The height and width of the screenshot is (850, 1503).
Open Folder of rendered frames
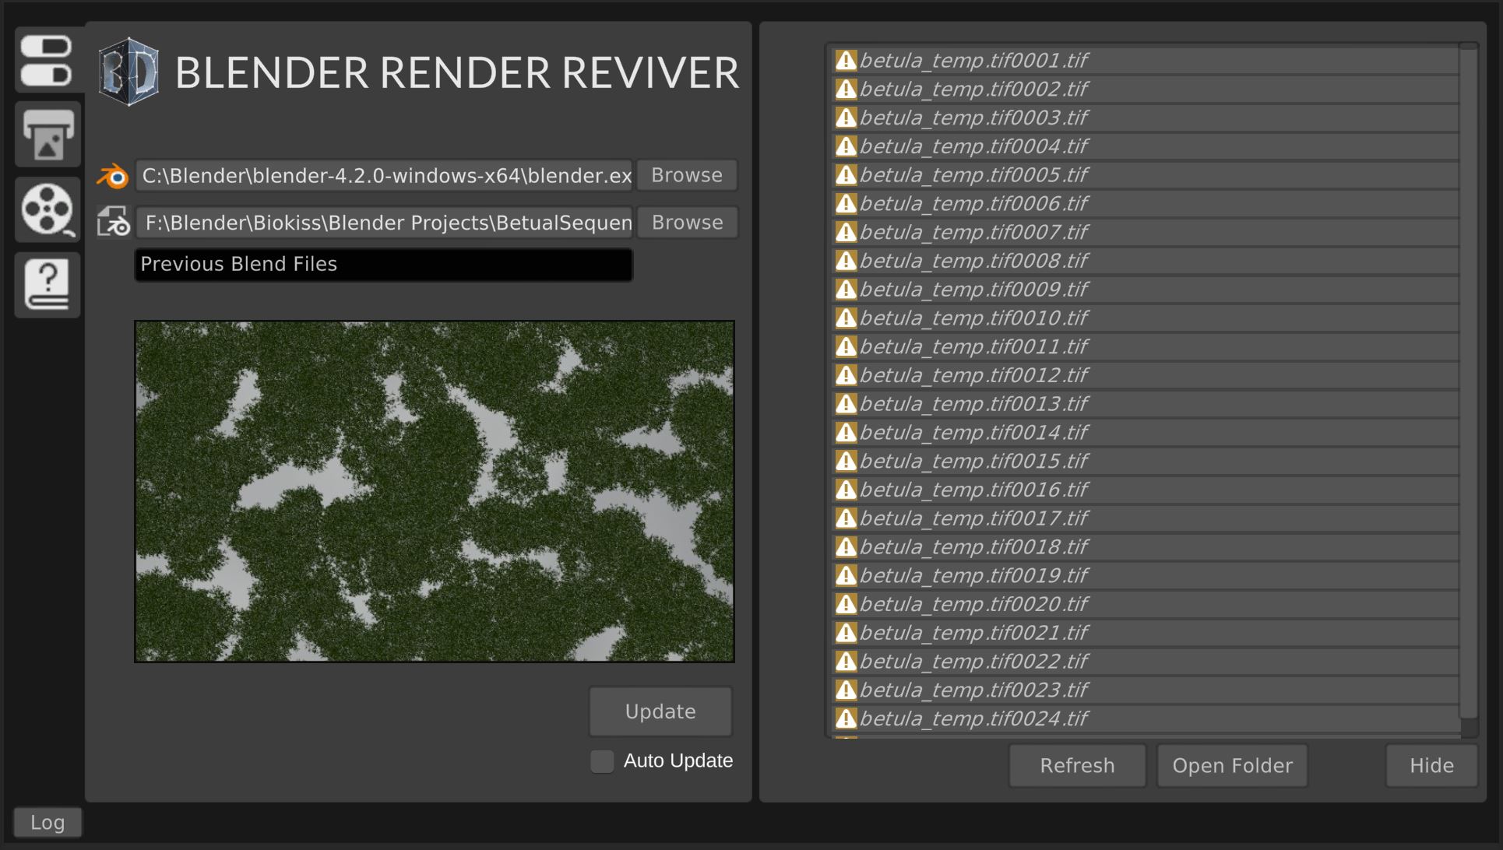1232,766
